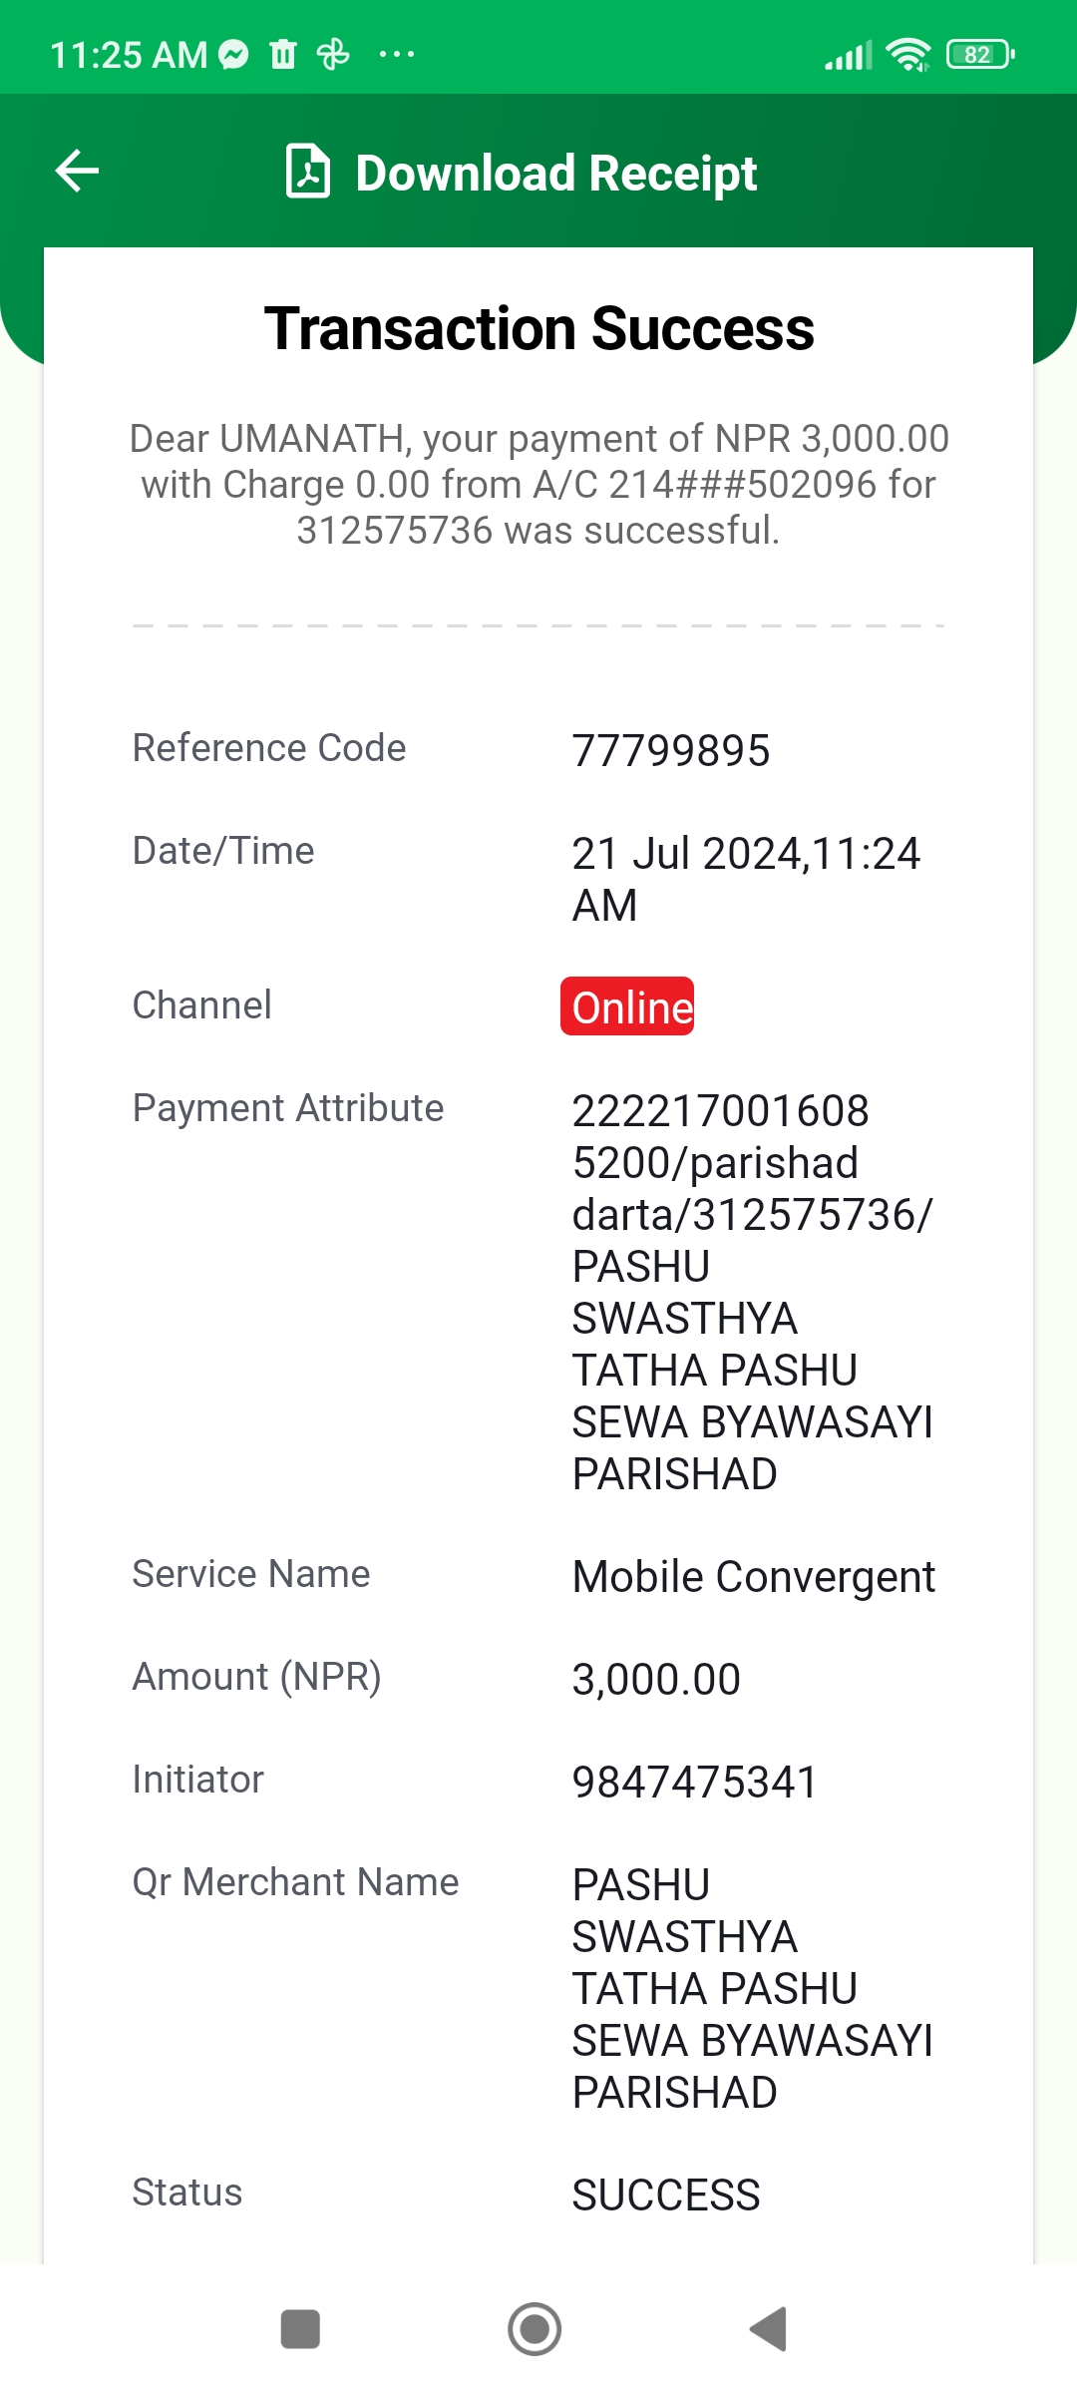Tap the initiator number 9847475341

695,1782
